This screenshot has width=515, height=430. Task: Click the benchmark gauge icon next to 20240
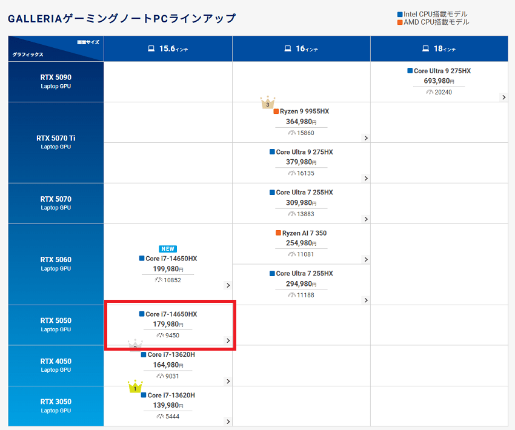pyautogui.click(x=430, y=92)
